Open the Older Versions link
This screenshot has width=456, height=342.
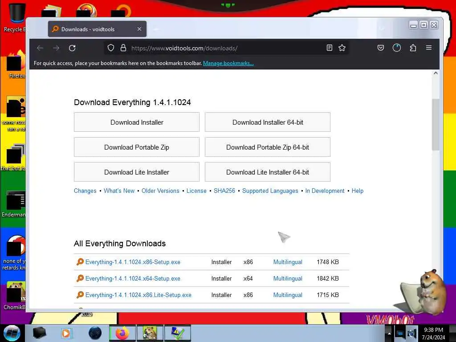click(160, 191)
